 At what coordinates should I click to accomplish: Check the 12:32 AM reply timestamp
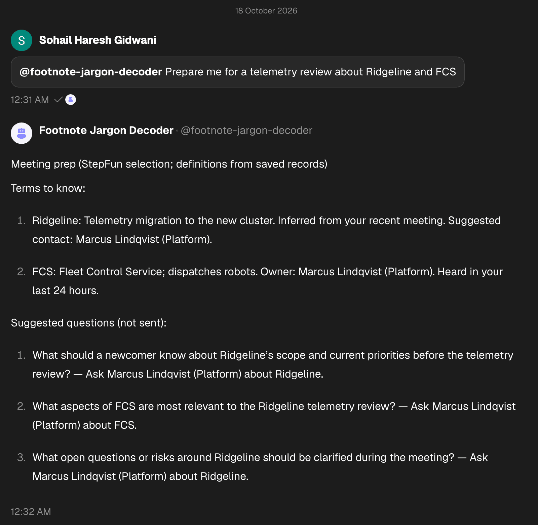[31, 512]
